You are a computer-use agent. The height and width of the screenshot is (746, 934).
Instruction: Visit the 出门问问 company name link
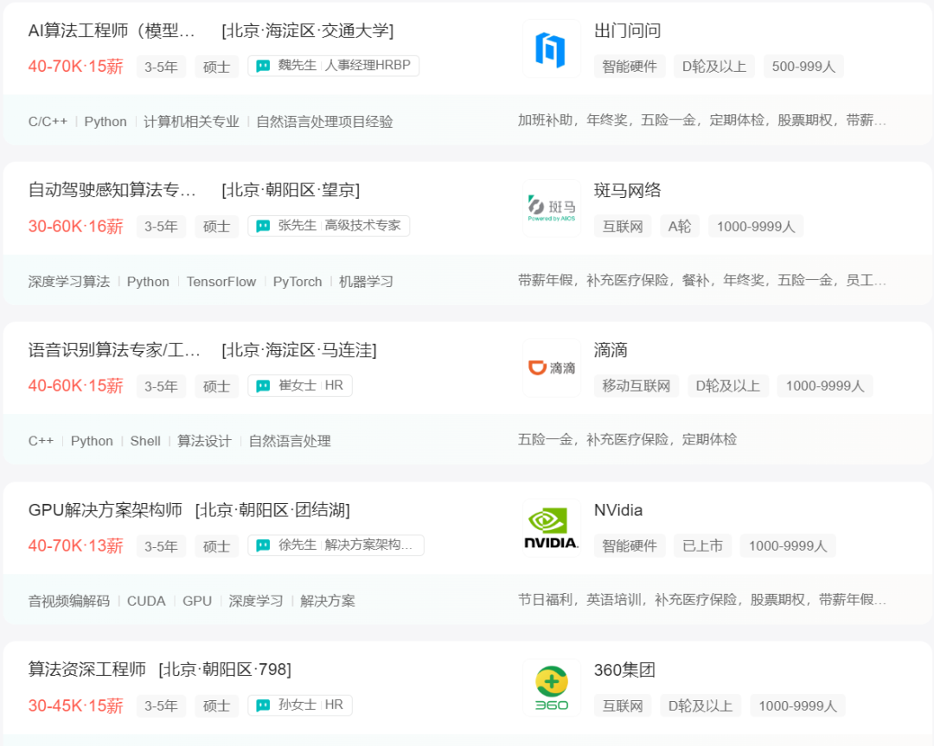pyautogui.click(x=627, y=30)
